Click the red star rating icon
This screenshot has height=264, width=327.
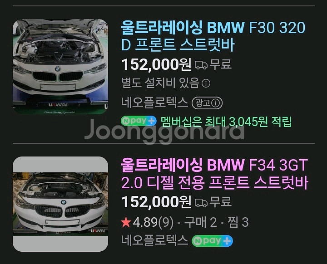126,222
